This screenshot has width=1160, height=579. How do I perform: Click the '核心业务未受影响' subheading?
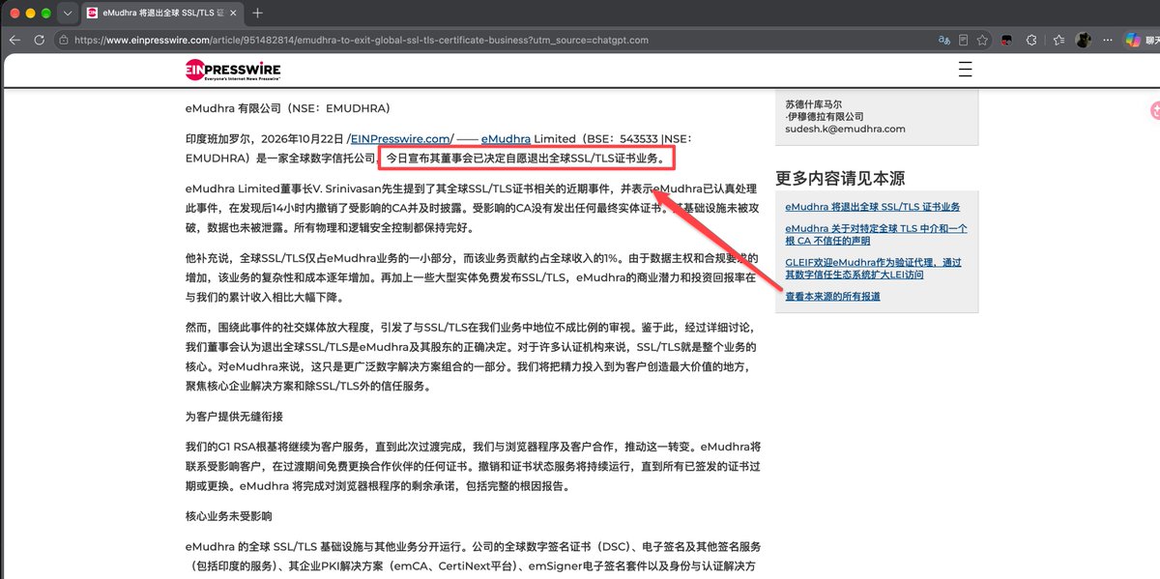pyautogui.click(x=229, y=516)
